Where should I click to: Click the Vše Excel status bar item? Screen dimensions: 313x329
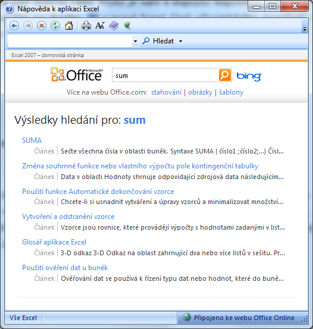[x=23, y=318]
